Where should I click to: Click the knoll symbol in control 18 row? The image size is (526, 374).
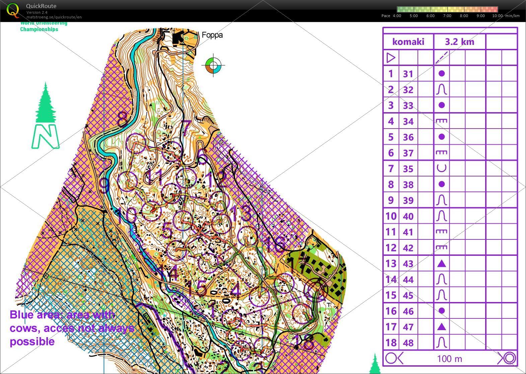pyautogui.click(x=442, y=343)
